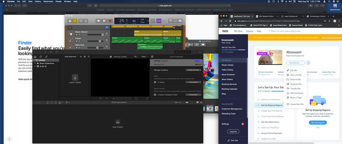The height and width of the screenshot is (144, 342).
Task: Open the GarageBand Loop Browser icon
Action: [x=175, y=21]
